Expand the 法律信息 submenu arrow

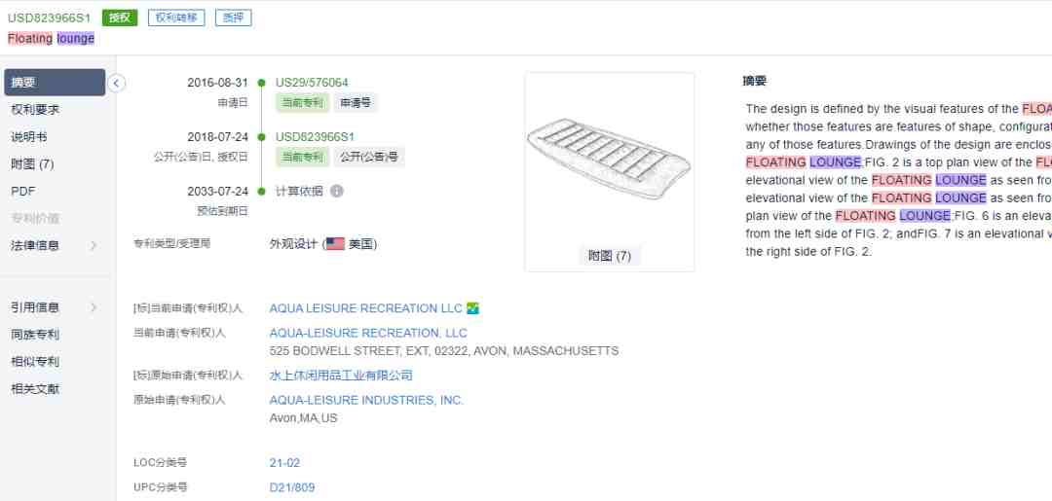[94, 246]
